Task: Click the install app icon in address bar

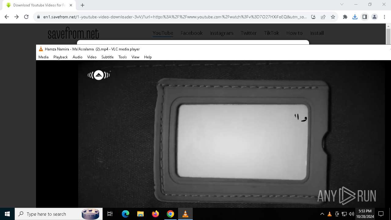Action: (x=313, y=17)
